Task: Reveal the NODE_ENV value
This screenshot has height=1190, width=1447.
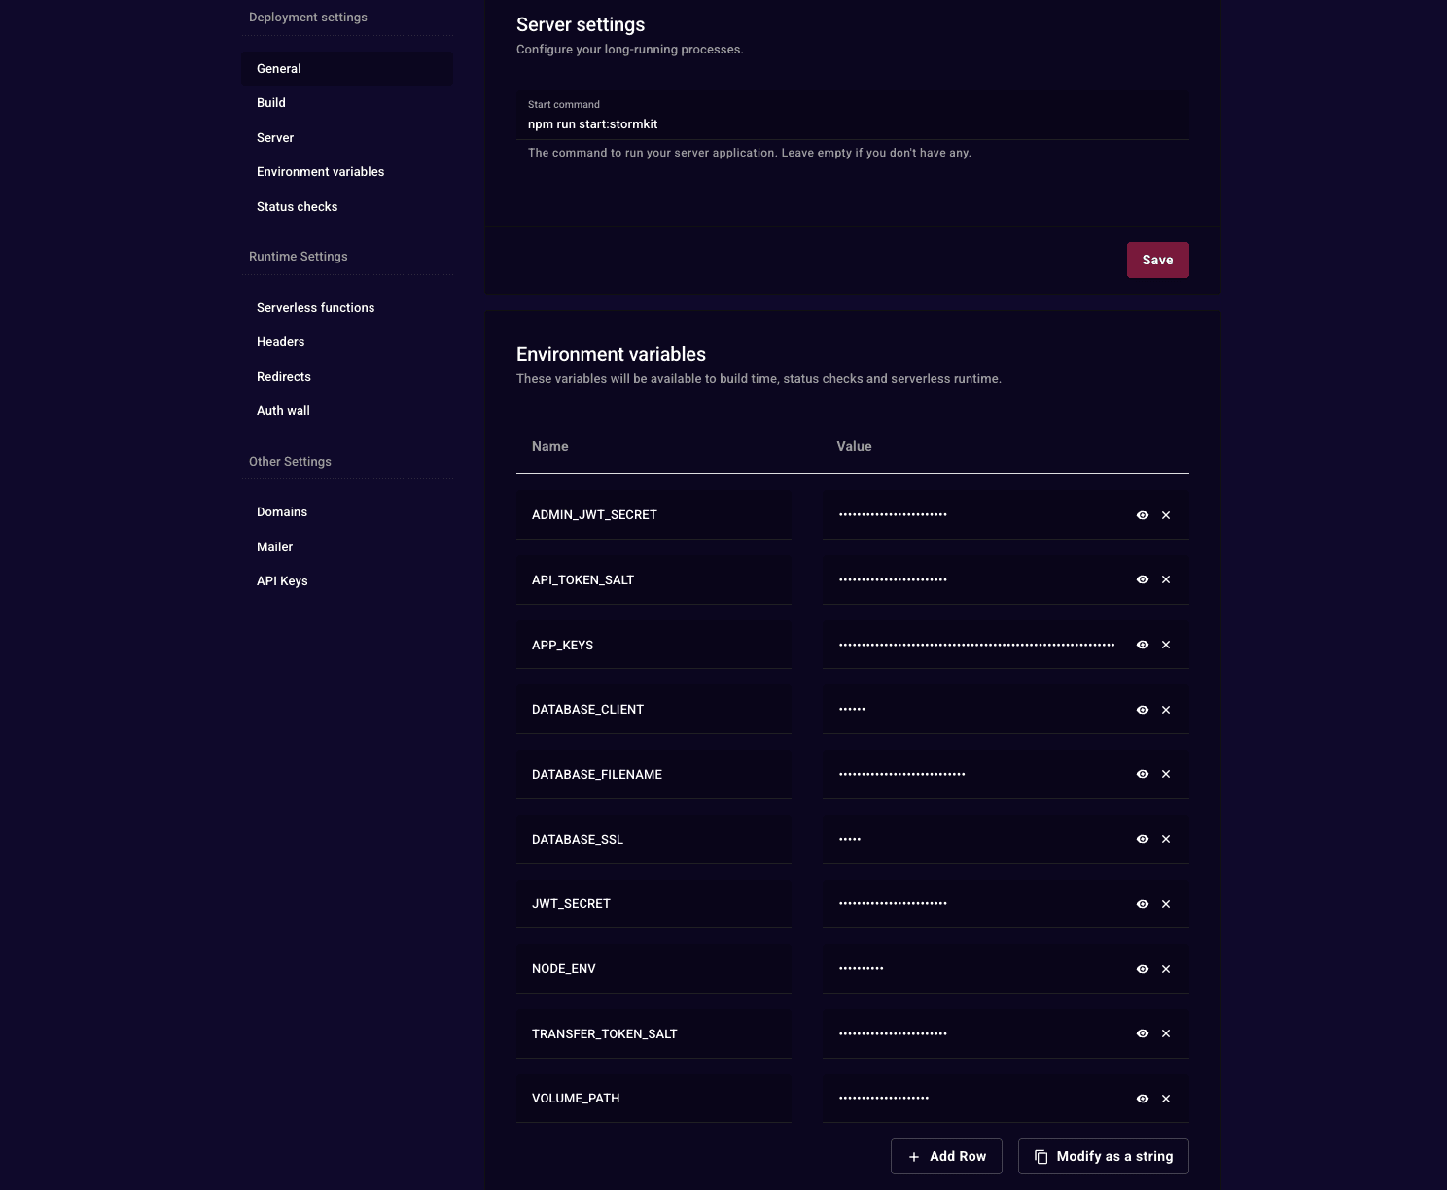Action: [x=1143, y=968]
